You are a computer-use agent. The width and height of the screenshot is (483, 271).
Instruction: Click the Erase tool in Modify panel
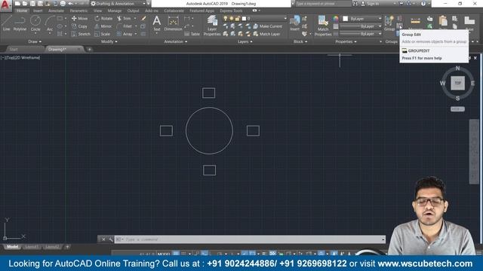pyautogui.click(x=143, y=18)
